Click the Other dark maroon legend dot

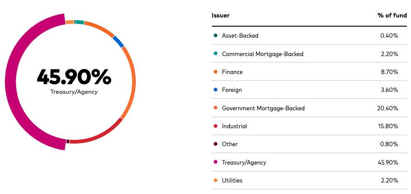coord(216,144)
